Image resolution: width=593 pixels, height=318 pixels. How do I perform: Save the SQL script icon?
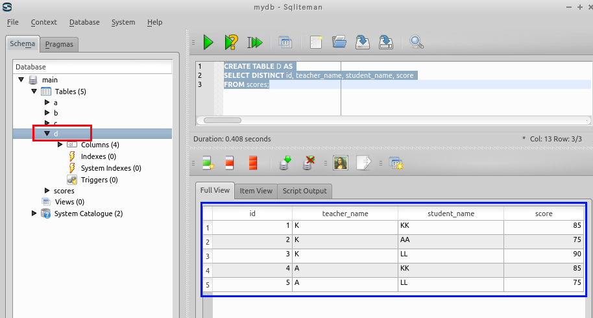click(x=362, y=42)
